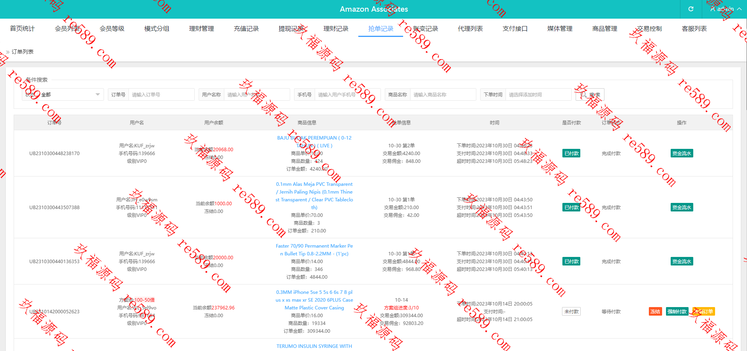Go to the 理财记录 tab

[336, 28]
